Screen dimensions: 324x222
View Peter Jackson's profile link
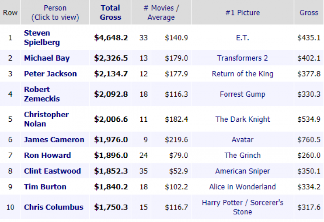50,74
